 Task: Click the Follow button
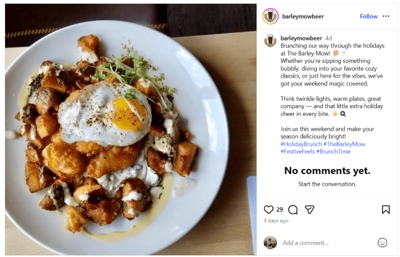pyautogui.click(x=368, y=16)
